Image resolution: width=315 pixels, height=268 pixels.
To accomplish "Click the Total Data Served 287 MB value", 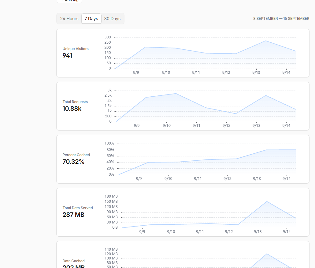I will 73,215.
